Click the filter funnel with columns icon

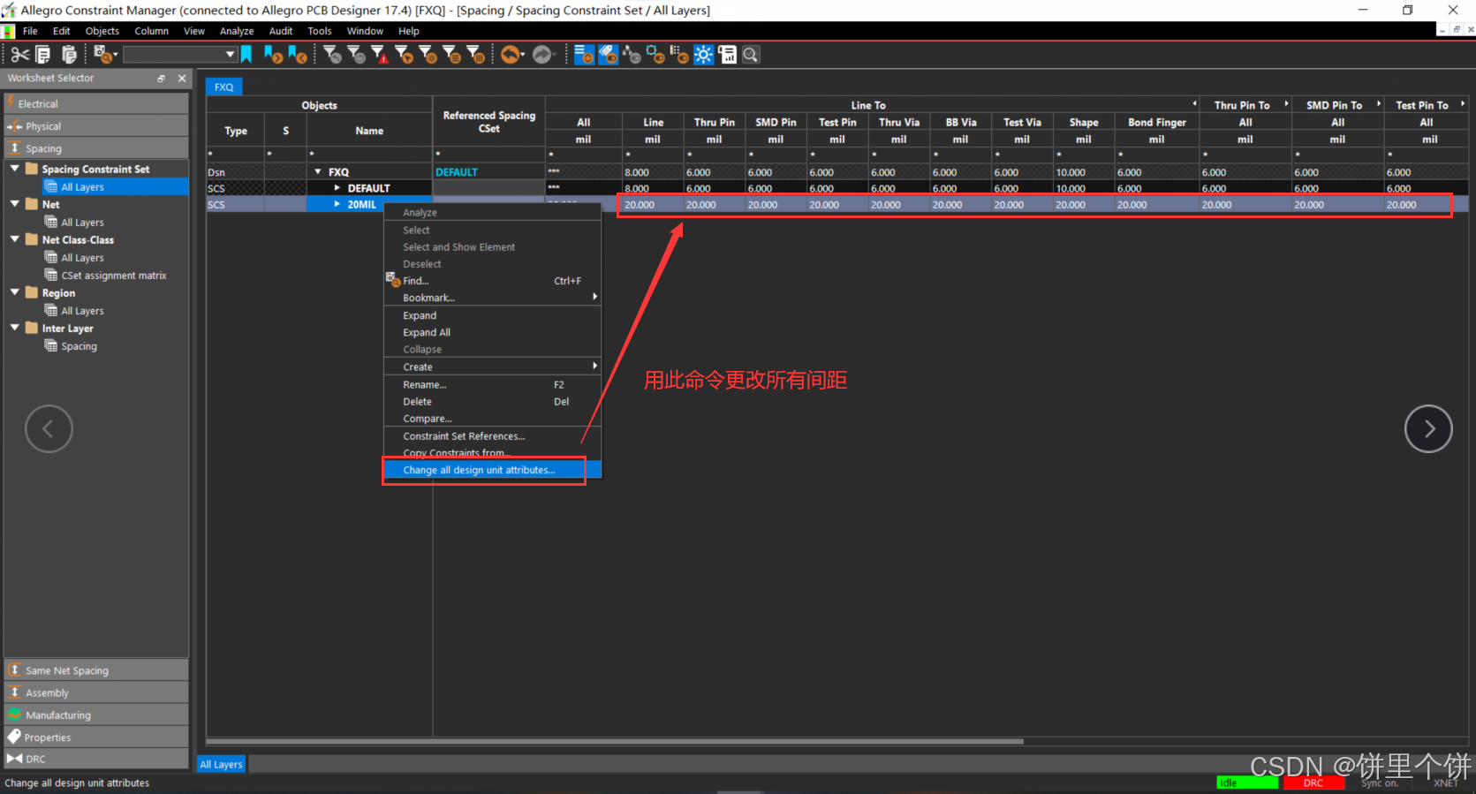point(475,55)
